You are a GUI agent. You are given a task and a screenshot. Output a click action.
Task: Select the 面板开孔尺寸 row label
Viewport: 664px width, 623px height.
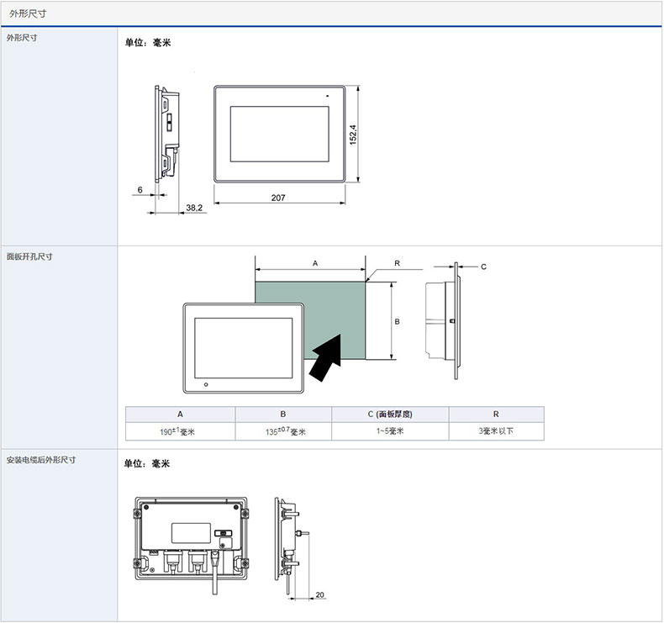(x=30, y=256)
